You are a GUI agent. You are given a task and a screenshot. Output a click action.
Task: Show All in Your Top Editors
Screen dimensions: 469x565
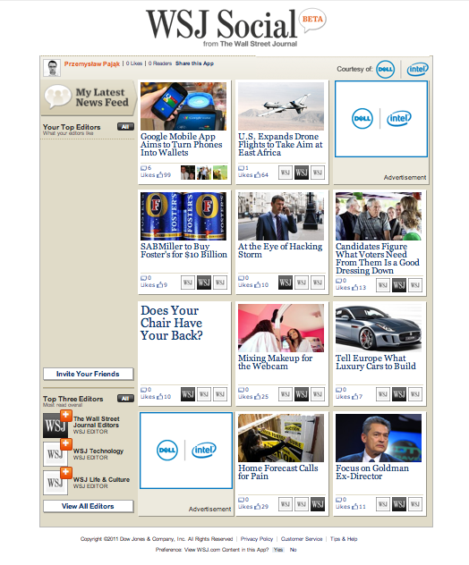point(125,127)
